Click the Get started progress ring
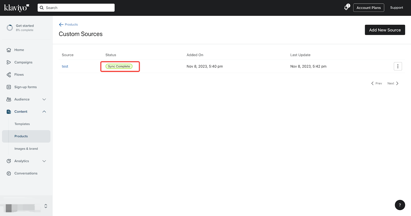411x216 pixels. coord(10,28)
